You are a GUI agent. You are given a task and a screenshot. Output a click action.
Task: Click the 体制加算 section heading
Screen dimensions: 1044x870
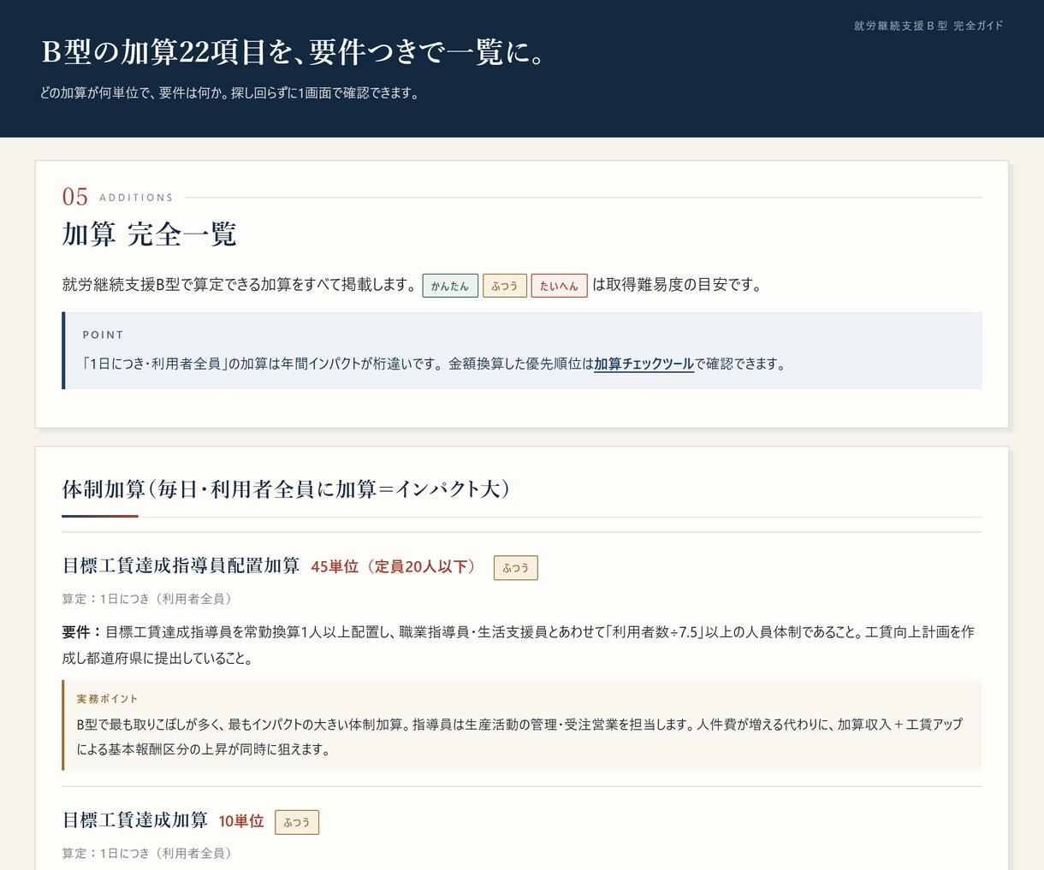[286, 488]
